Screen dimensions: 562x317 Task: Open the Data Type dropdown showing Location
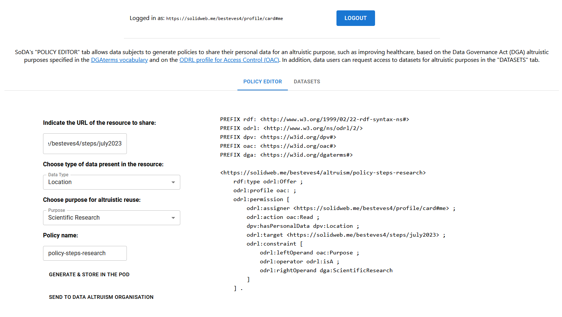pos(108,182)
